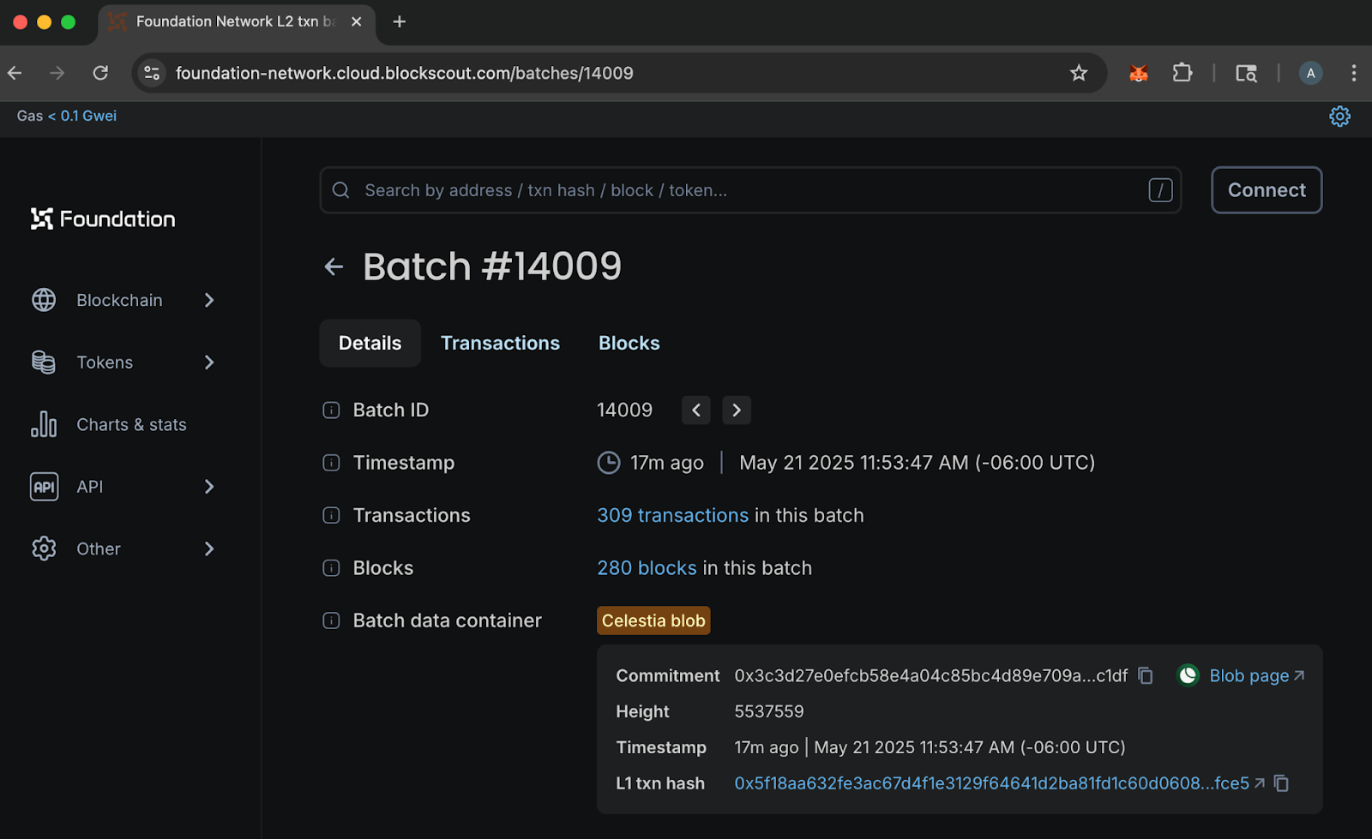This screenshot has height=839, width=1372.
Task: Click the Batch #14009 heading
Action: 492,267
